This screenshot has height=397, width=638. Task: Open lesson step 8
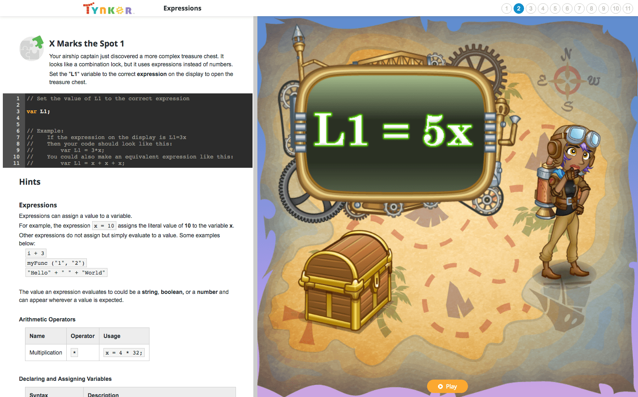pyautogui.click(x=591, y=8)
